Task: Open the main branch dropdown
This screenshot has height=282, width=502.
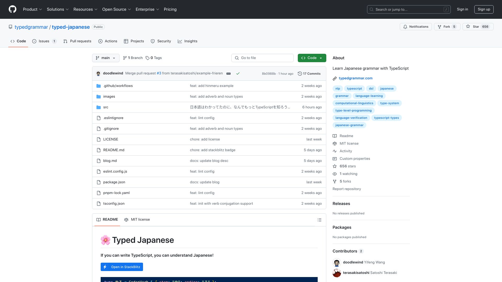Action: pyautogui.click(x=106, y=58)
